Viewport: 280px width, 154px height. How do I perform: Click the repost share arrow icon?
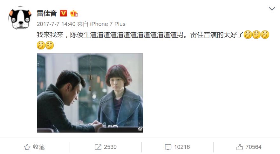pyautogui.click(x=98, y=147)
